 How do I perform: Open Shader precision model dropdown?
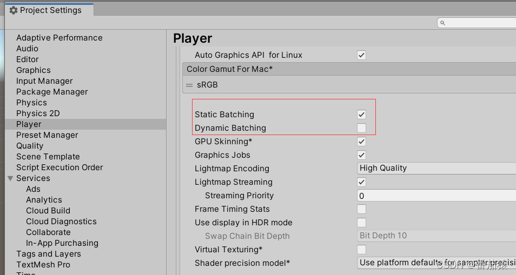point(436,263)
